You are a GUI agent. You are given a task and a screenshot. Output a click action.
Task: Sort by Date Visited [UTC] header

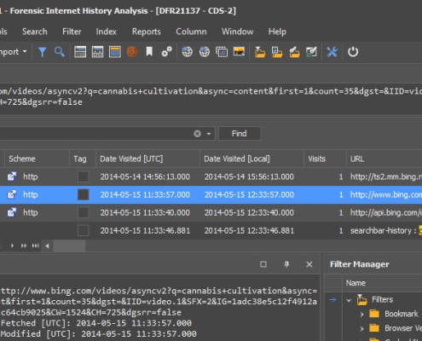147,159
